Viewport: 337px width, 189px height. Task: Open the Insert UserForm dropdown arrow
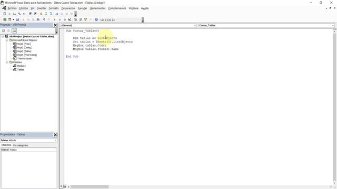(x=13, y=19)
